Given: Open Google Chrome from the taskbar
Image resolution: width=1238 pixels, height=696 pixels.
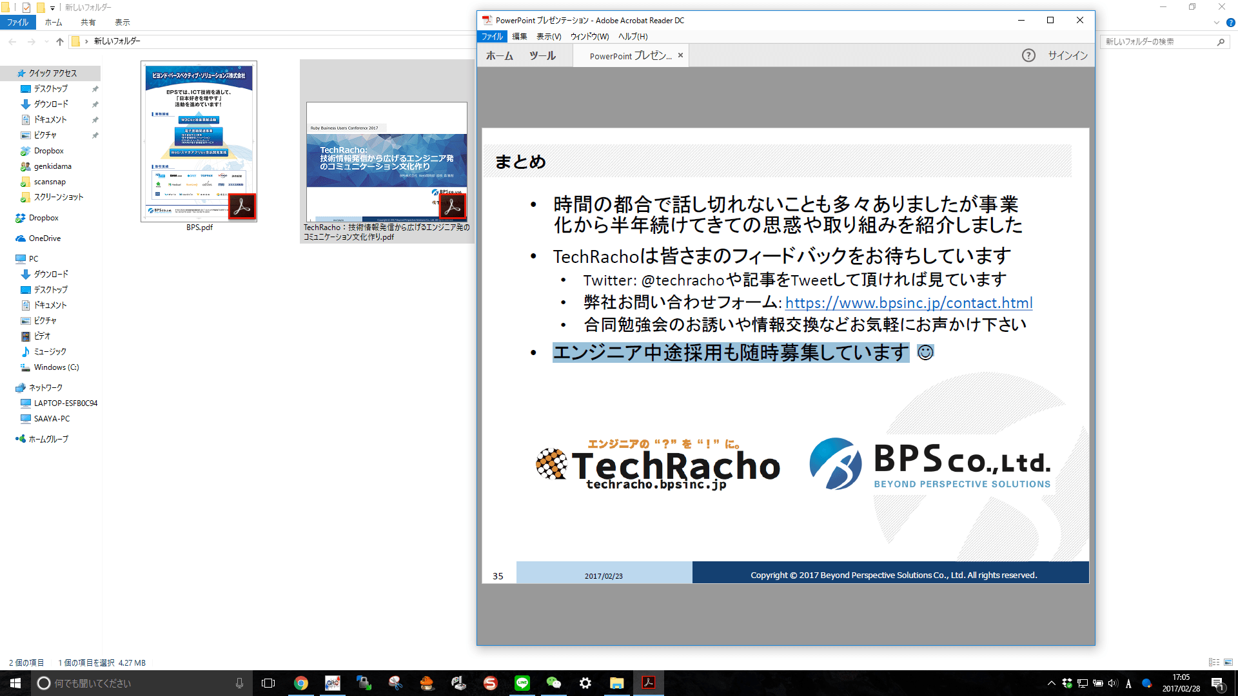Looking at the screenshot, I should point(301,683).
